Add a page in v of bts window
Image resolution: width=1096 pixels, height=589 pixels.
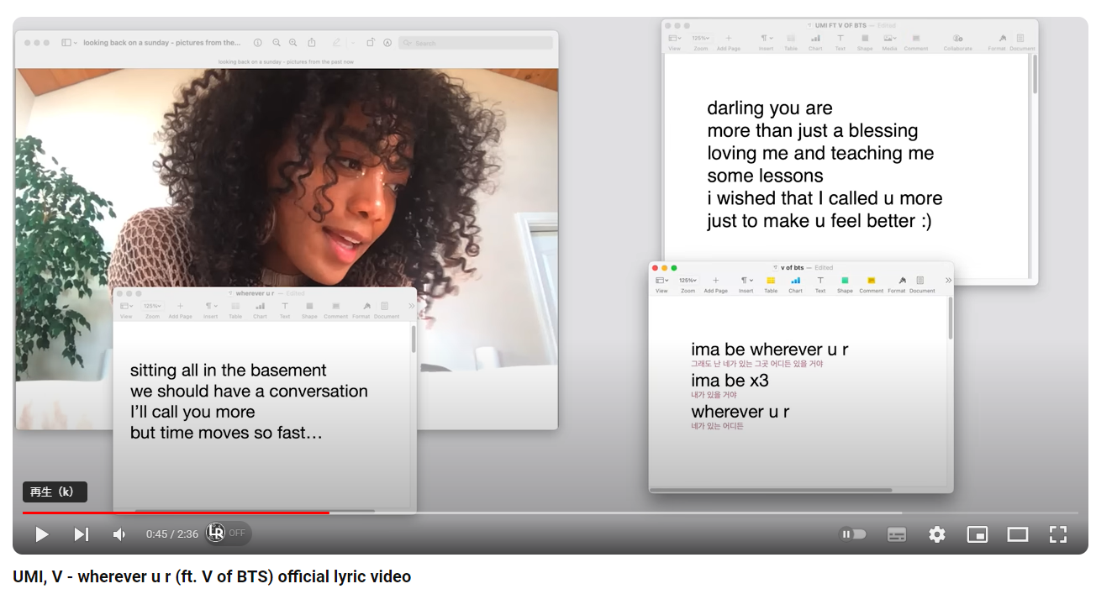tap(716, 284)
